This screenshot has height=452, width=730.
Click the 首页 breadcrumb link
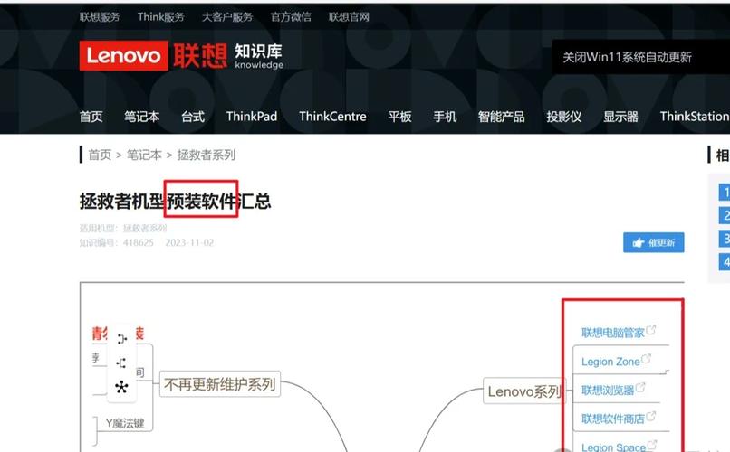(100, 155)
